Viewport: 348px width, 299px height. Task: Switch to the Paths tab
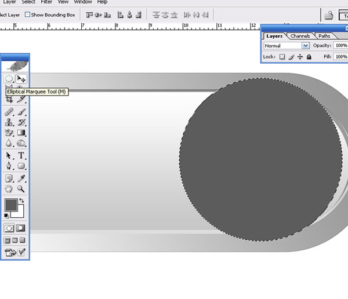coord(324,36)
